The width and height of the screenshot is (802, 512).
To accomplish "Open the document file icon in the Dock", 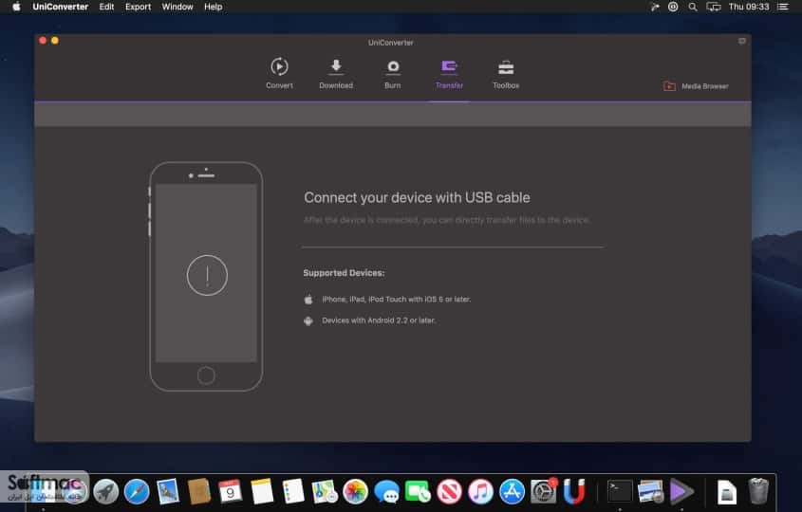I will (727, 493).
